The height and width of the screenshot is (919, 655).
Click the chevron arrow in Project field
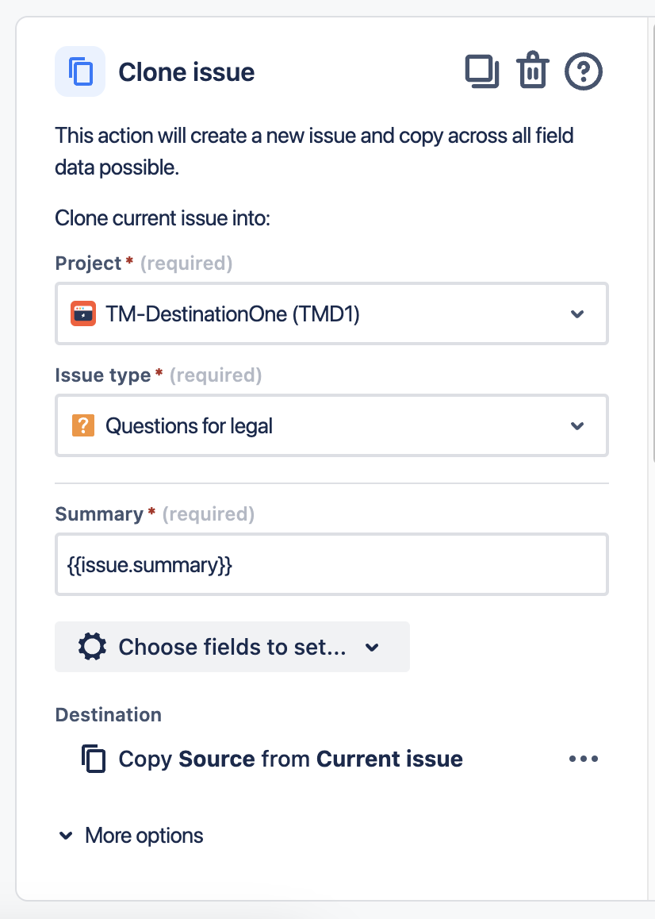click(577, 314)
